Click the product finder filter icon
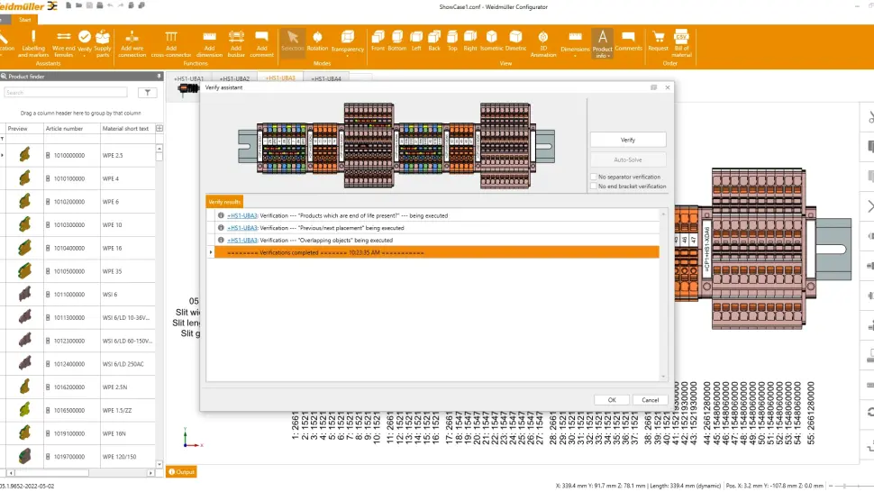Image resolution: width=874 pixels, height=492 pixels. pyautogui.click(x=147, y=93)
